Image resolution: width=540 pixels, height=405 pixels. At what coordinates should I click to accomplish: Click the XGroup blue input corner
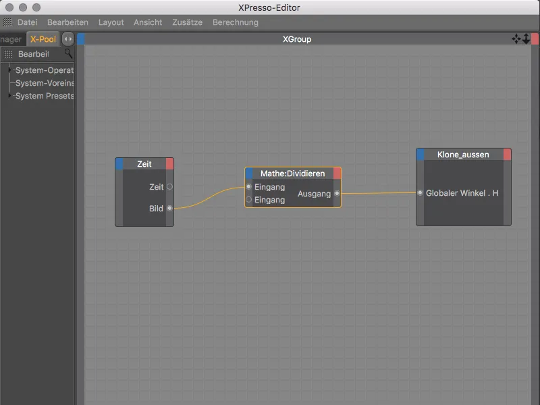pyautogui.click(x=81, y=39)
